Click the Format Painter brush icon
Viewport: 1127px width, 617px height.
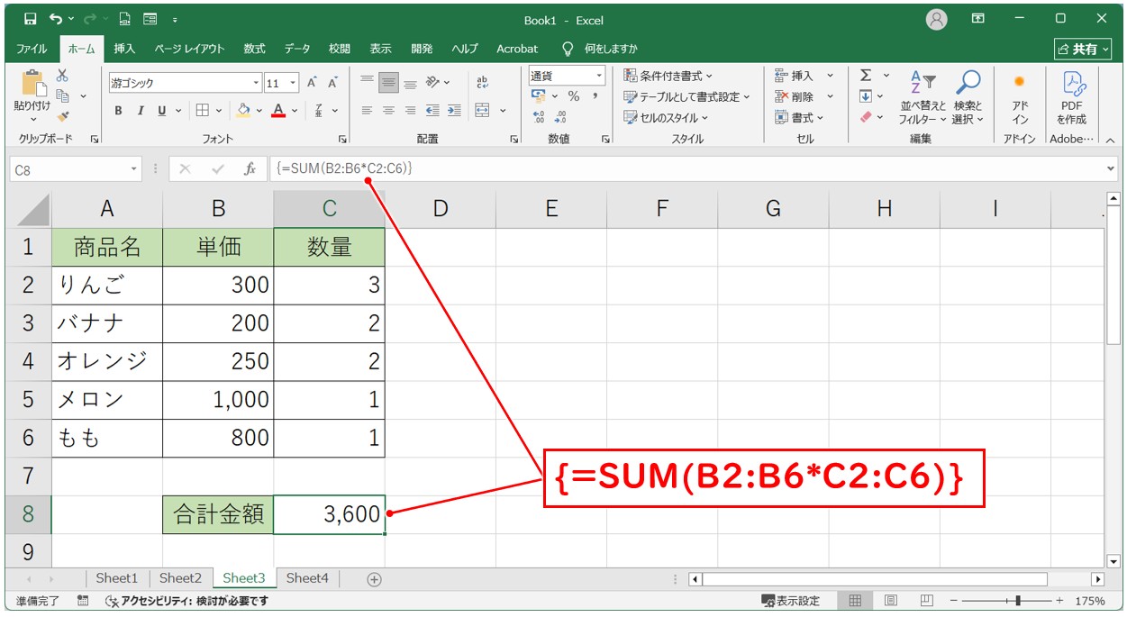[62, 115]
